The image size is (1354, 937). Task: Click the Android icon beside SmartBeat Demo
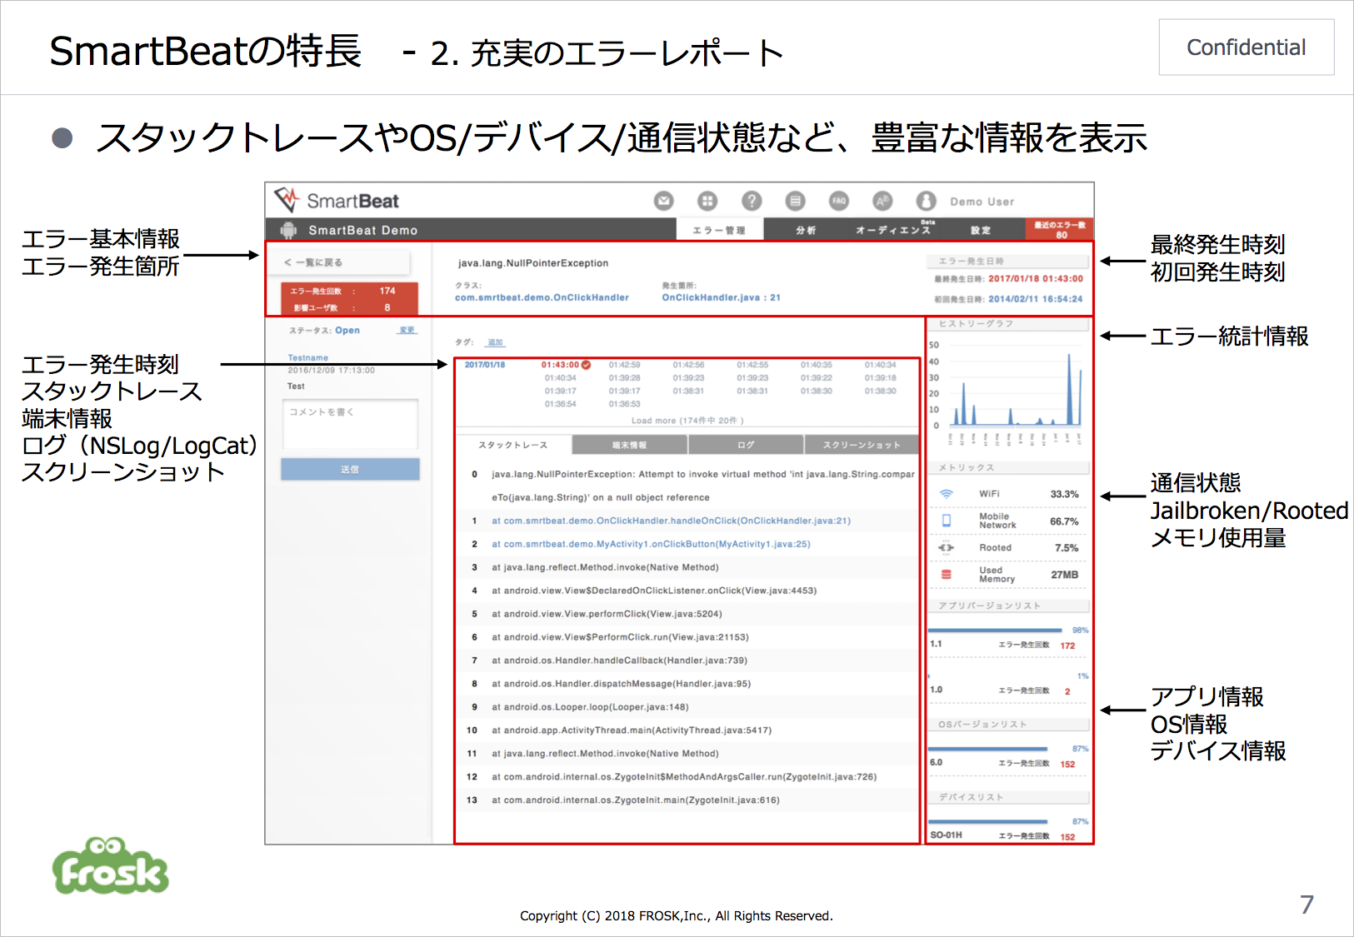point(289,230)
